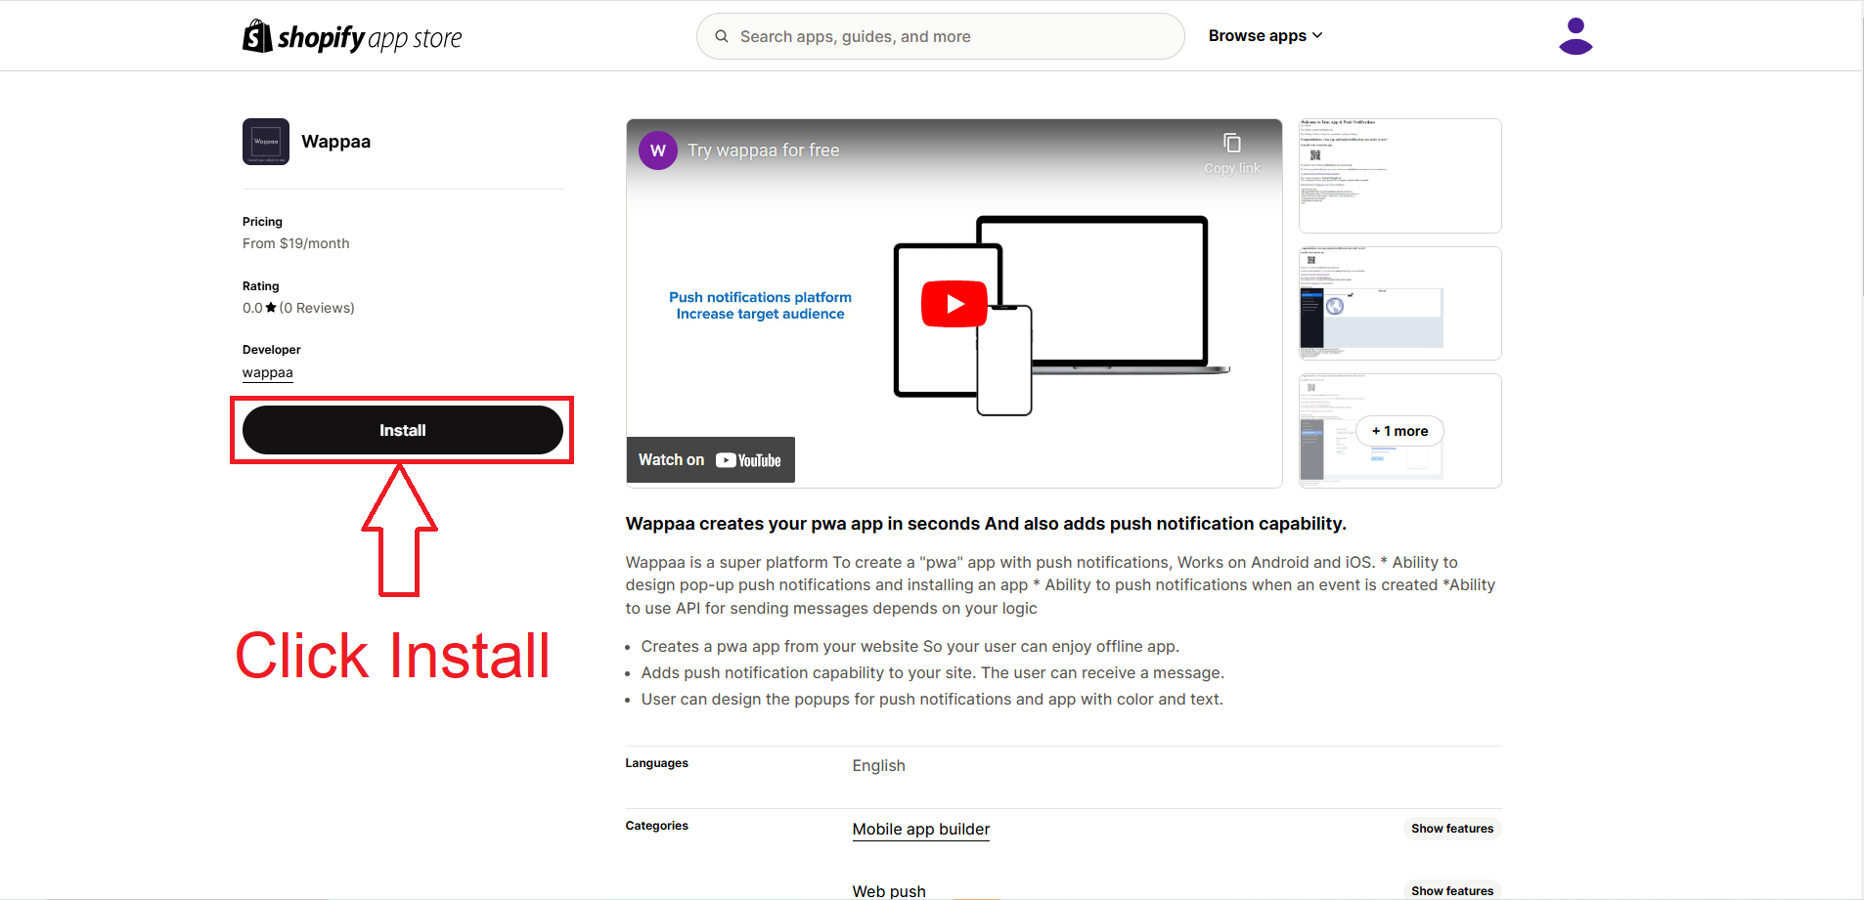The height and width of the screenshot is (900, 1864).
Task: Click Watch on YouTube button
Action: coord(711,459)
